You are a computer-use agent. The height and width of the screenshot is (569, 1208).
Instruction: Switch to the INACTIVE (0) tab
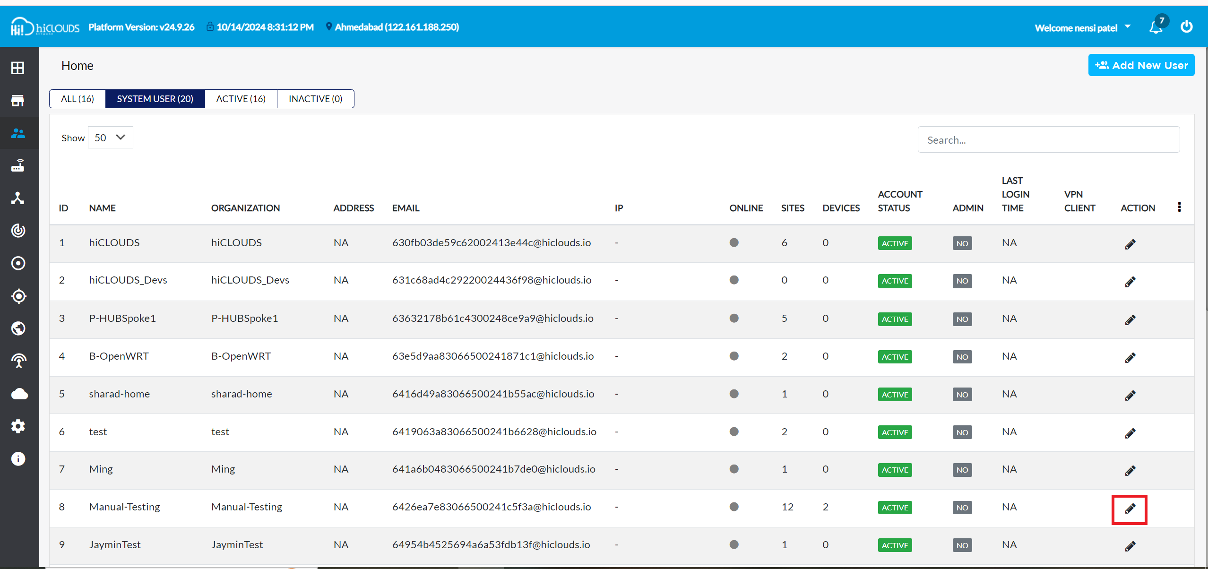tap(315, 99)
